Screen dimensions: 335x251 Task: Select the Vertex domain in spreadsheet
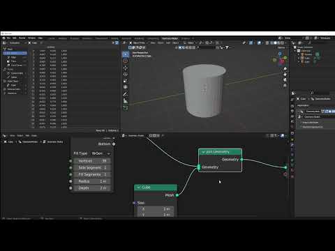(15, 53)
